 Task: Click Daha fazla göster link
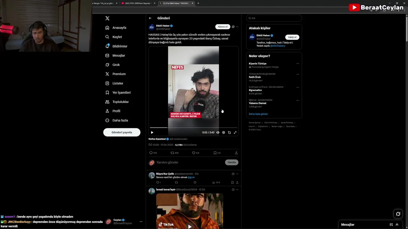pos(258,114)
